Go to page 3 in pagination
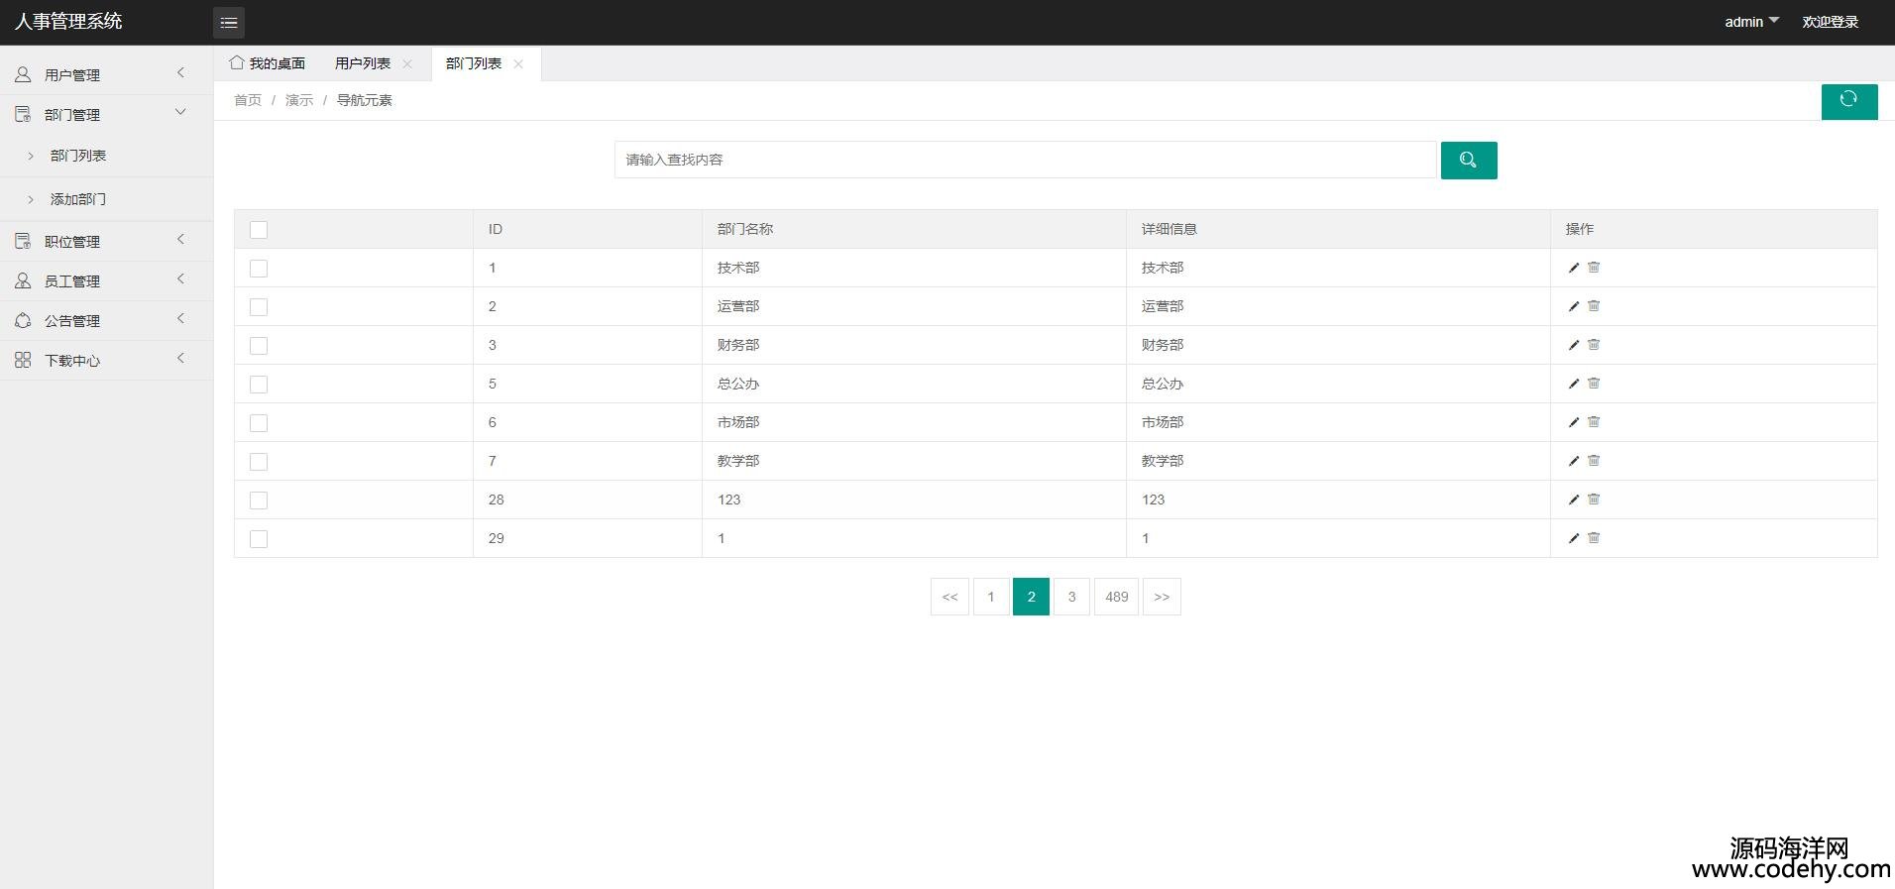 [1071, 597]
